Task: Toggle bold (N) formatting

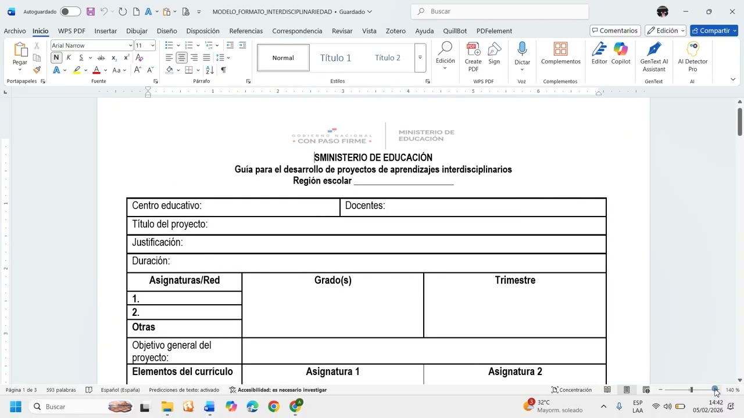Action: (x=56, y=57)
